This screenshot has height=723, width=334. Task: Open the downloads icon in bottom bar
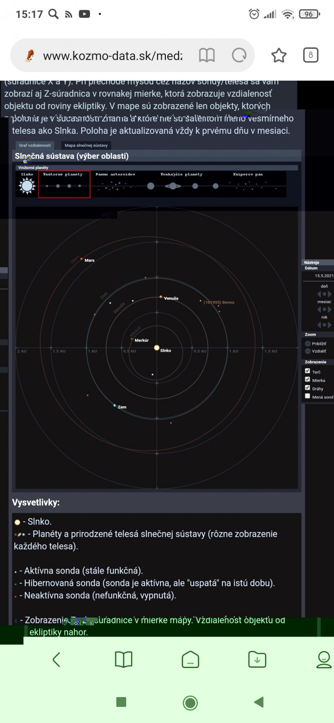(x=257, y=659)
